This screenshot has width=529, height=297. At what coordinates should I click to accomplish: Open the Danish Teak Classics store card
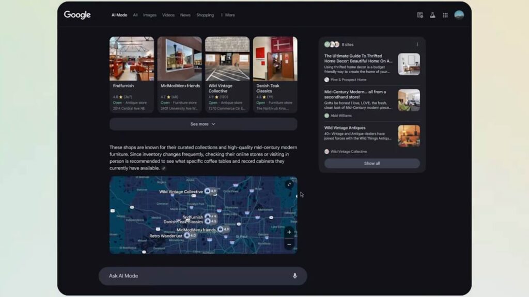pos(275,74)
